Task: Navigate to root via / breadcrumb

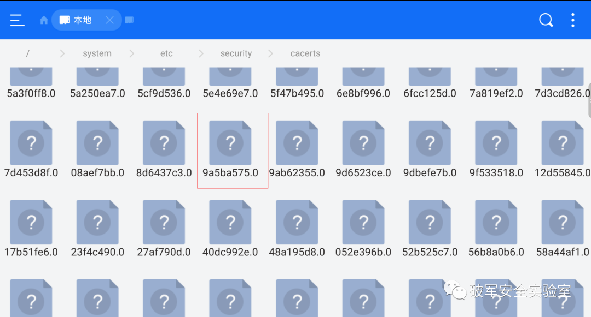Action: pos(27,53)
